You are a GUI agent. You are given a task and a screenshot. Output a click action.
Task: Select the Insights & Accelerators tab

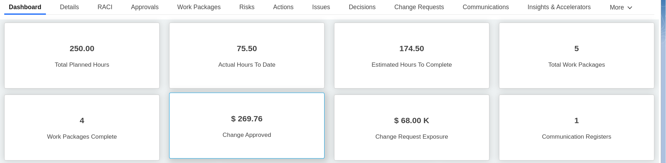[559, 7]
